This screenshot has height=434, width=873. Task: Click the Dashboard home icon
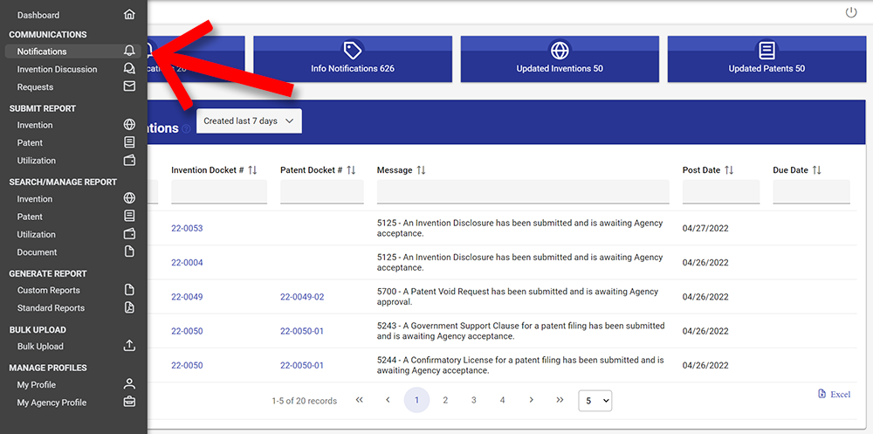(129, 15)
